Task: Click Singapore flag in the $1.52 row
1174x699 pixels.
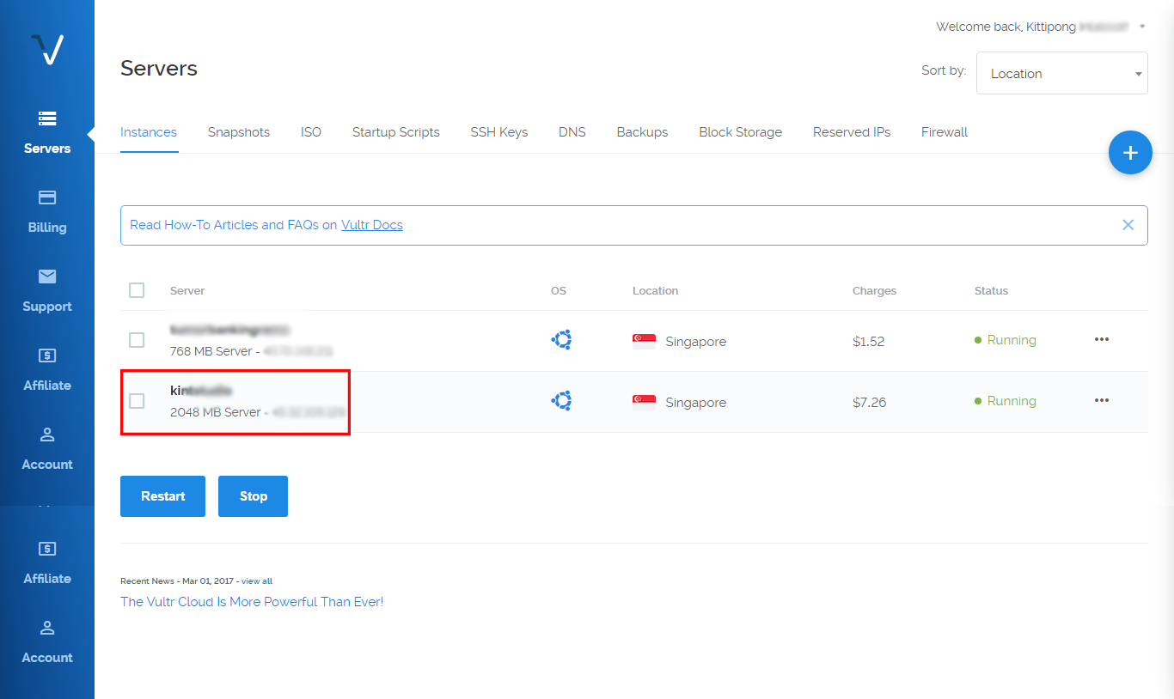Action: (644, 341)
